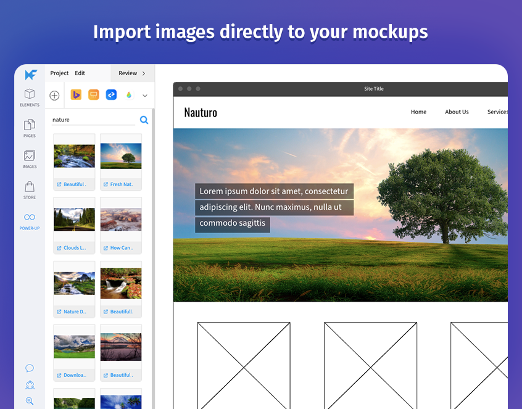Select the canyon landscape thumbnail
The width and height of the screenshot is (522, 409).
point(121,220)
